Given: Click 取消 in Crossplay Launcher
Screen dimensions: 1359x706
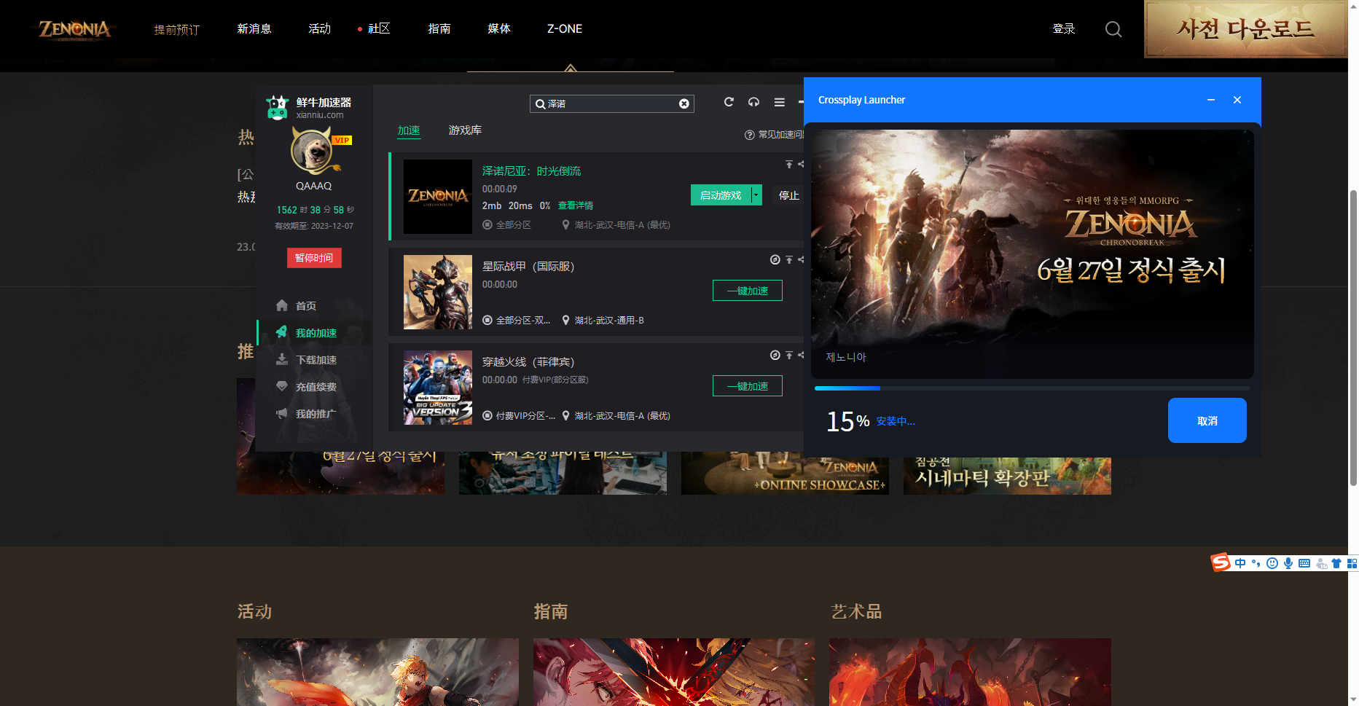Looking at the screenshot, I should 1207,420.
